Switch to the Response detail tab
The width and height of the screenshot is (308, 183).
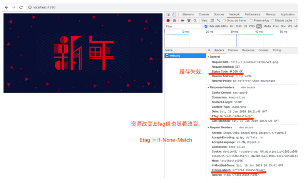[x=248, y=50]
